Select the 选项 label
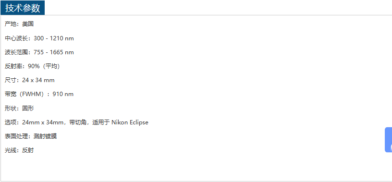This screenshot has width=392, height=182. click(11, 122)
